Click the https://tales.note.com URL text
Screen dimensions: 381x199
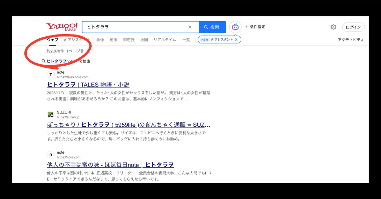click(x=73, y=77)
